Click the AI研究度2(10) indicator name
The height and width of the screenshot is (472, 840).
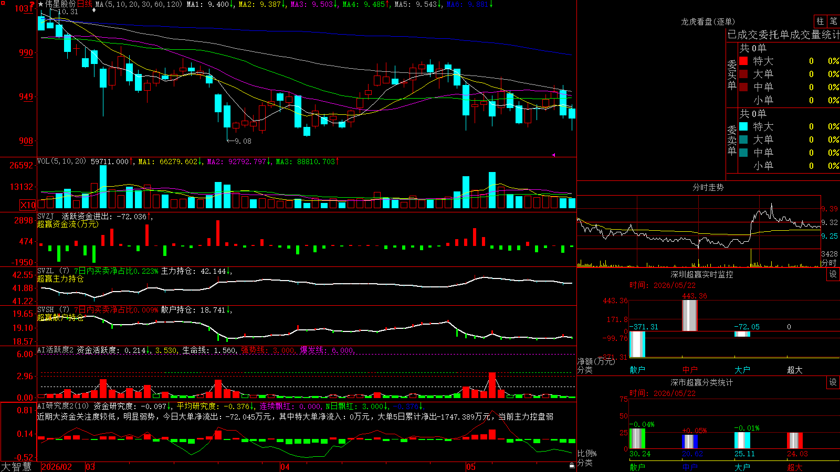pyautogui.click(x=63, y=406)
